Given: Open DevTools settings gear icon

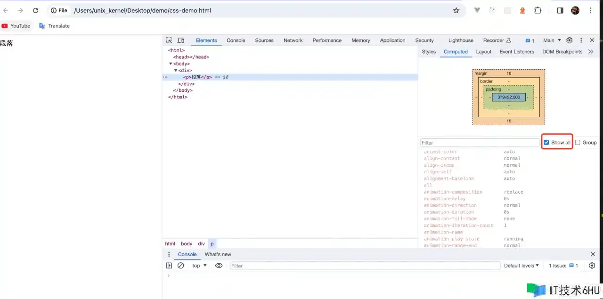Looking at the screenshot, I should click(570, 40).
